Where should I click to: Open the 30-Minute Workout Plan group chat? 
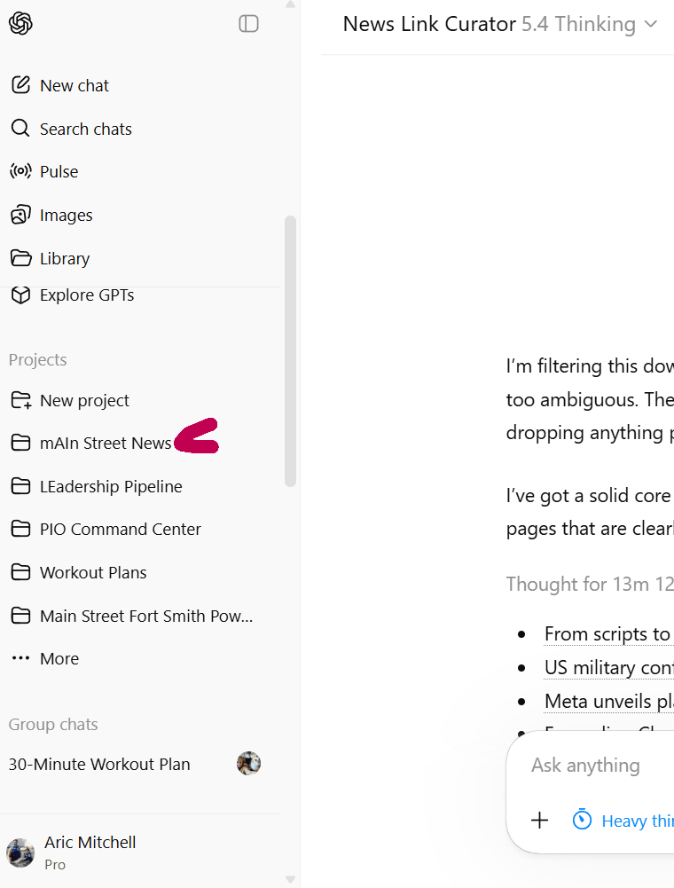click(99, 765)
